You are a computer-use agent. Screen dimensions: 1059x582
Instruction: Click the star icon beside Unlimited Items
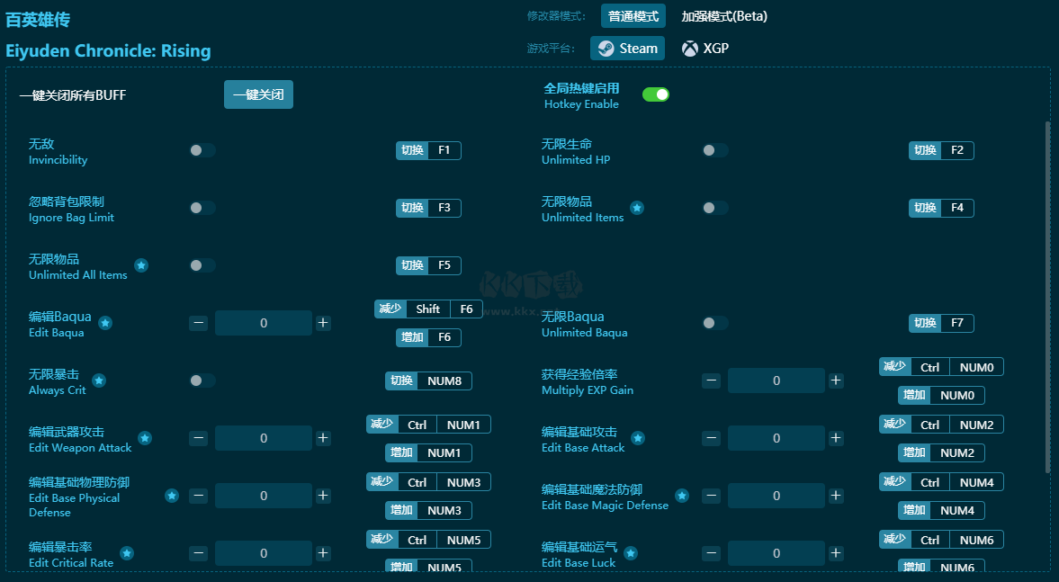point(637,208)
